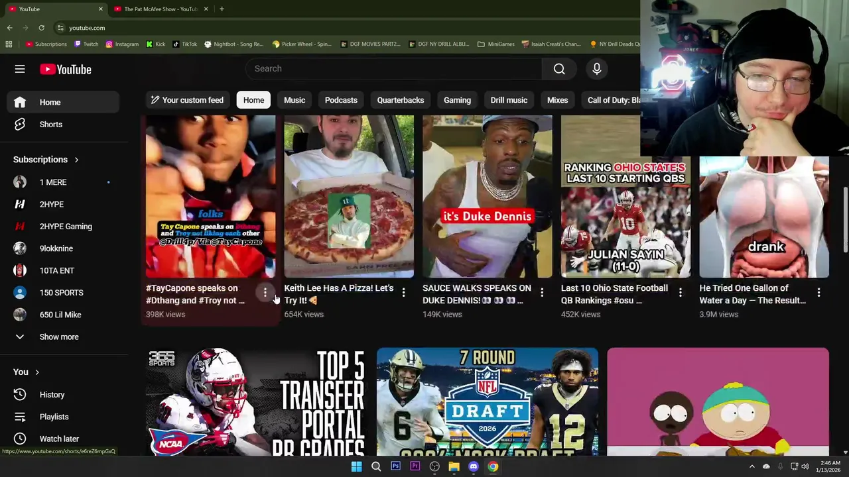Start voice search with microphone icon
849x477 pixels.
coord(596,69)
